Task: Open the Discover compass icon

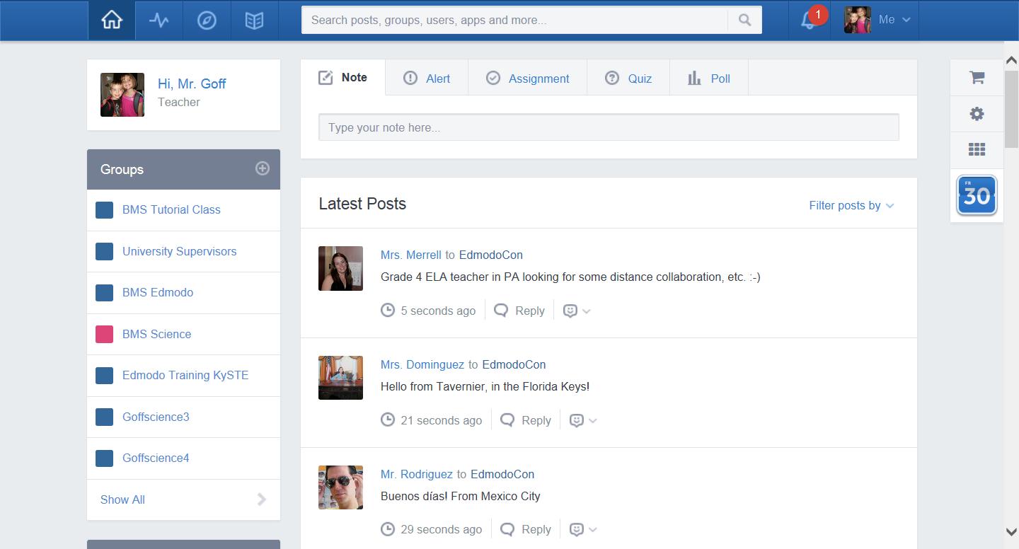Action: pyautogui.click(x=206, y=20)
